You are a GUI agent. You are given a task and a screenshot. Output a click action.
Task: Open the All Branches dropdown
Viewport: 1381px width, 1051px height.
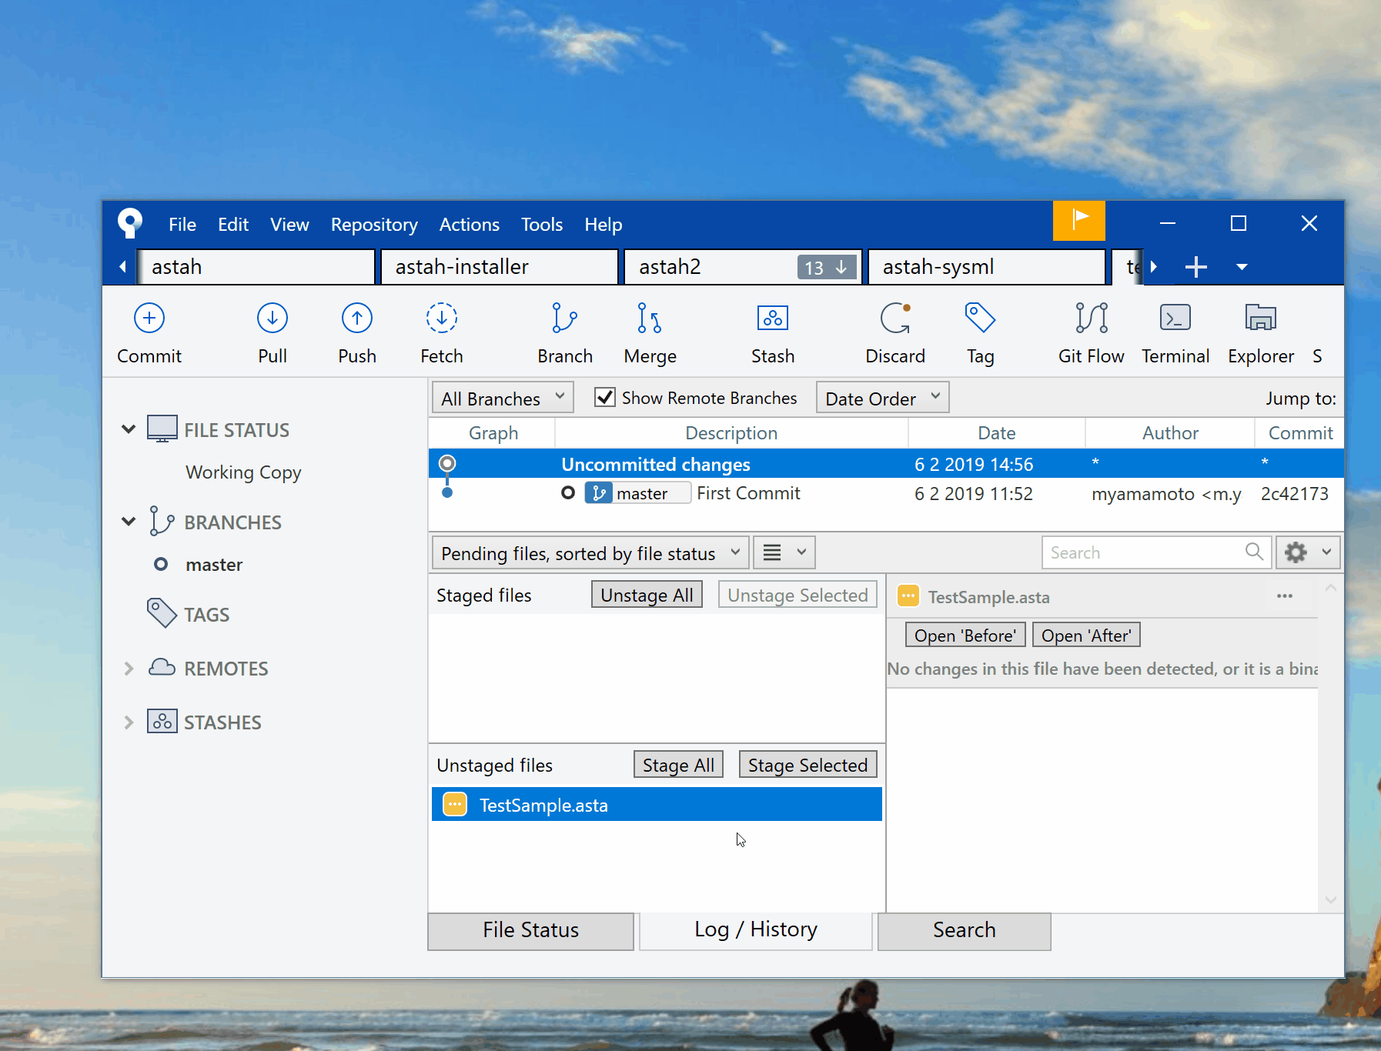tap(502, 399)
